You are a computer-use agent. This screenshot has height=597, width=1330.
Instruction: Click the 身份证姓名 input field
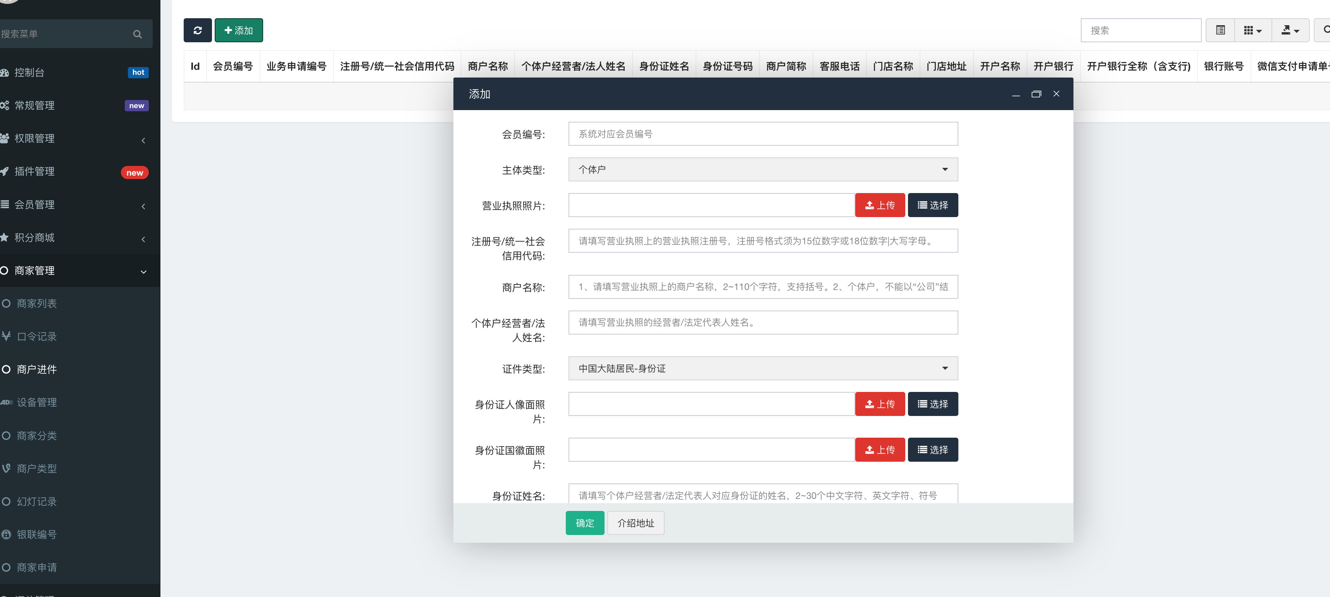point(763,494)
